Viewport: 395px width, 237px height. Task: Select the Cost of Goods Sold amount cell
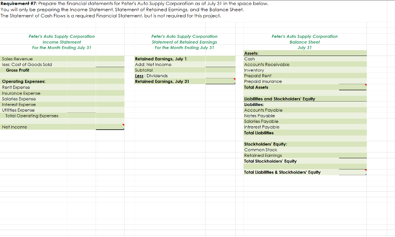[x=110, y=64]
